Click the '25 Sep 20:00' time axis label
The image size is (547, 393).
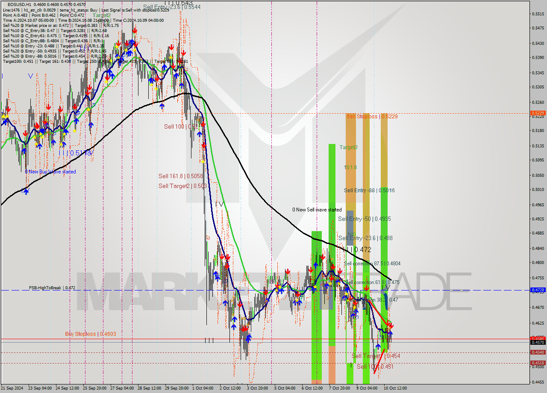(95, 388)
